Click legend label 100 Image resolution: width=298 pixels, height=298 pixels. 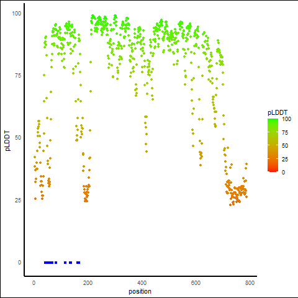(286, 119)
